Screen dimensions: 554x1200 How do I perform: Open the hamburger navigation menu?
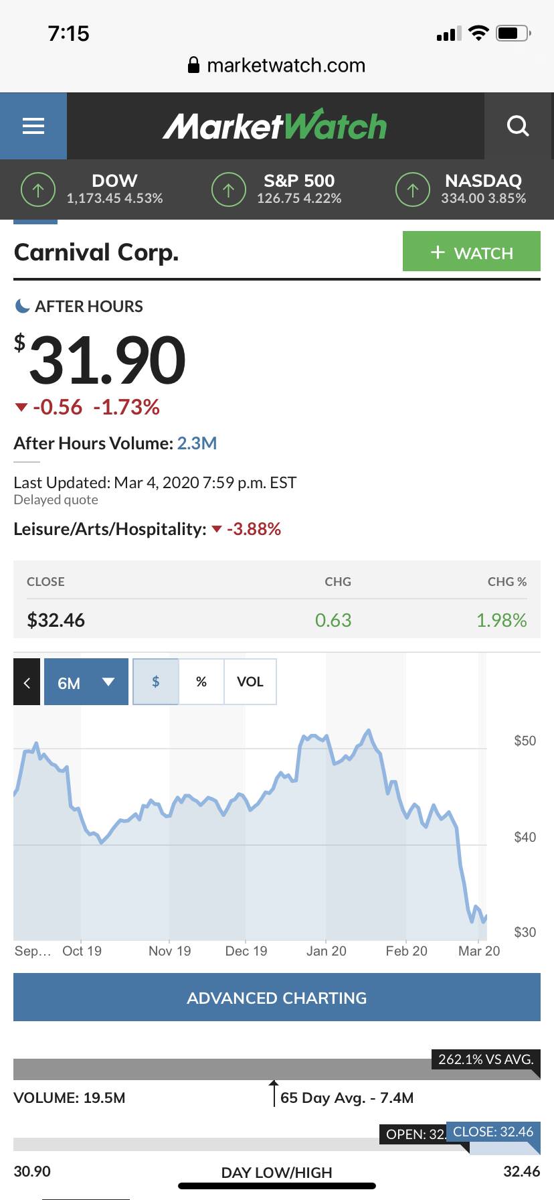(33, 126)
